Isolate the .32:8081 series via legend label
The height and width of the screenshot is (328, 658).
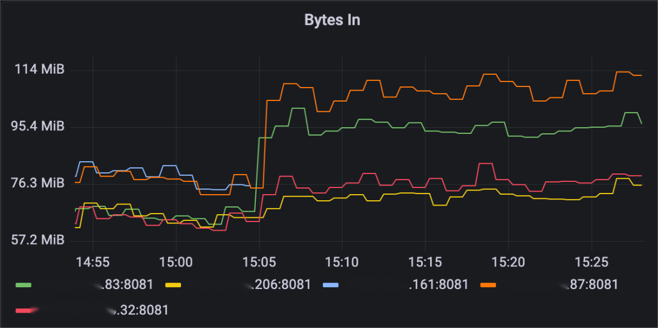point(139,310)
